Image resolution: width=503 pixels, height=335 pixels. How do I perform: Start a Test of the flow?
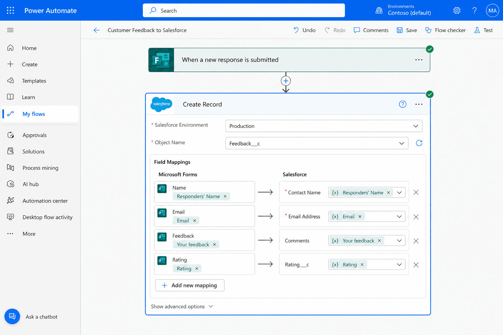pos(483,30)
